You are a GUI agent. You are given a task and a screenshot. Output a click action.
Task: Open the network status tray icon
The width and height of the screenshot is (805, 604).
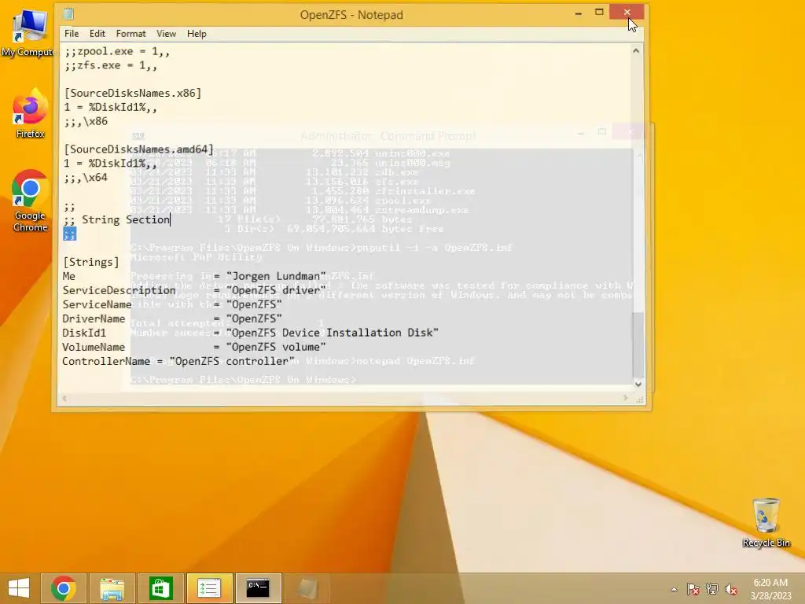[x=712, y=589]
